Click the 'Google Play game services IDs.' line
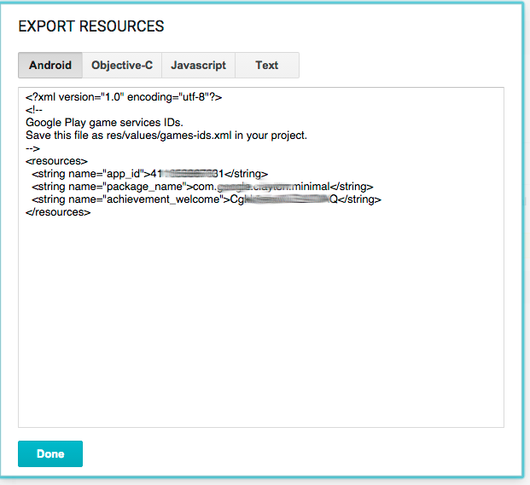The width and height of the screenshot is (530, 485). (104, 122)
